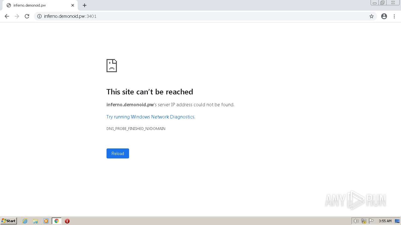Open Windows Media Player taskbar icon

coord(46,221)
